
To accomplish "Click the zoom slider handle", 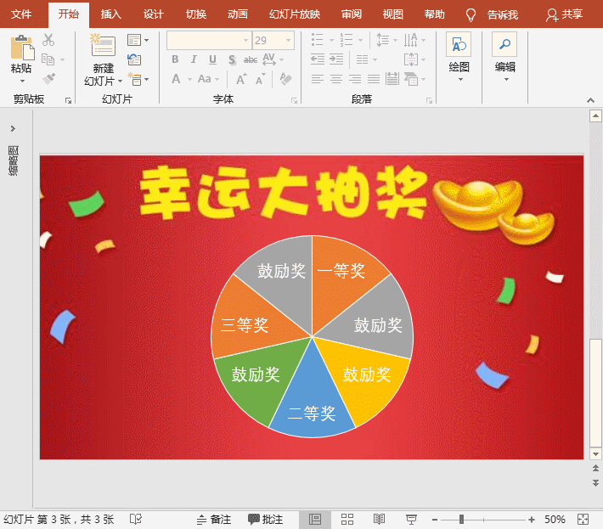I will [461, 520].
